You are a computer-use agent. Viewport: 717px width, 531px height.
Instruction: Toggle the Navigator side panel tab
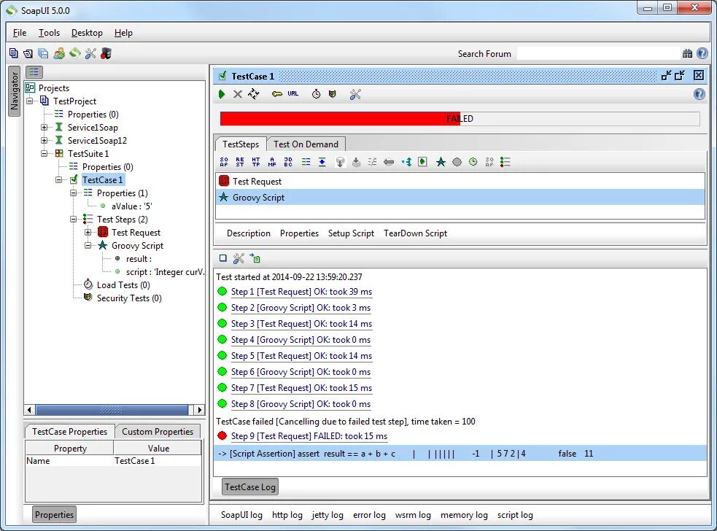point(14,91)
